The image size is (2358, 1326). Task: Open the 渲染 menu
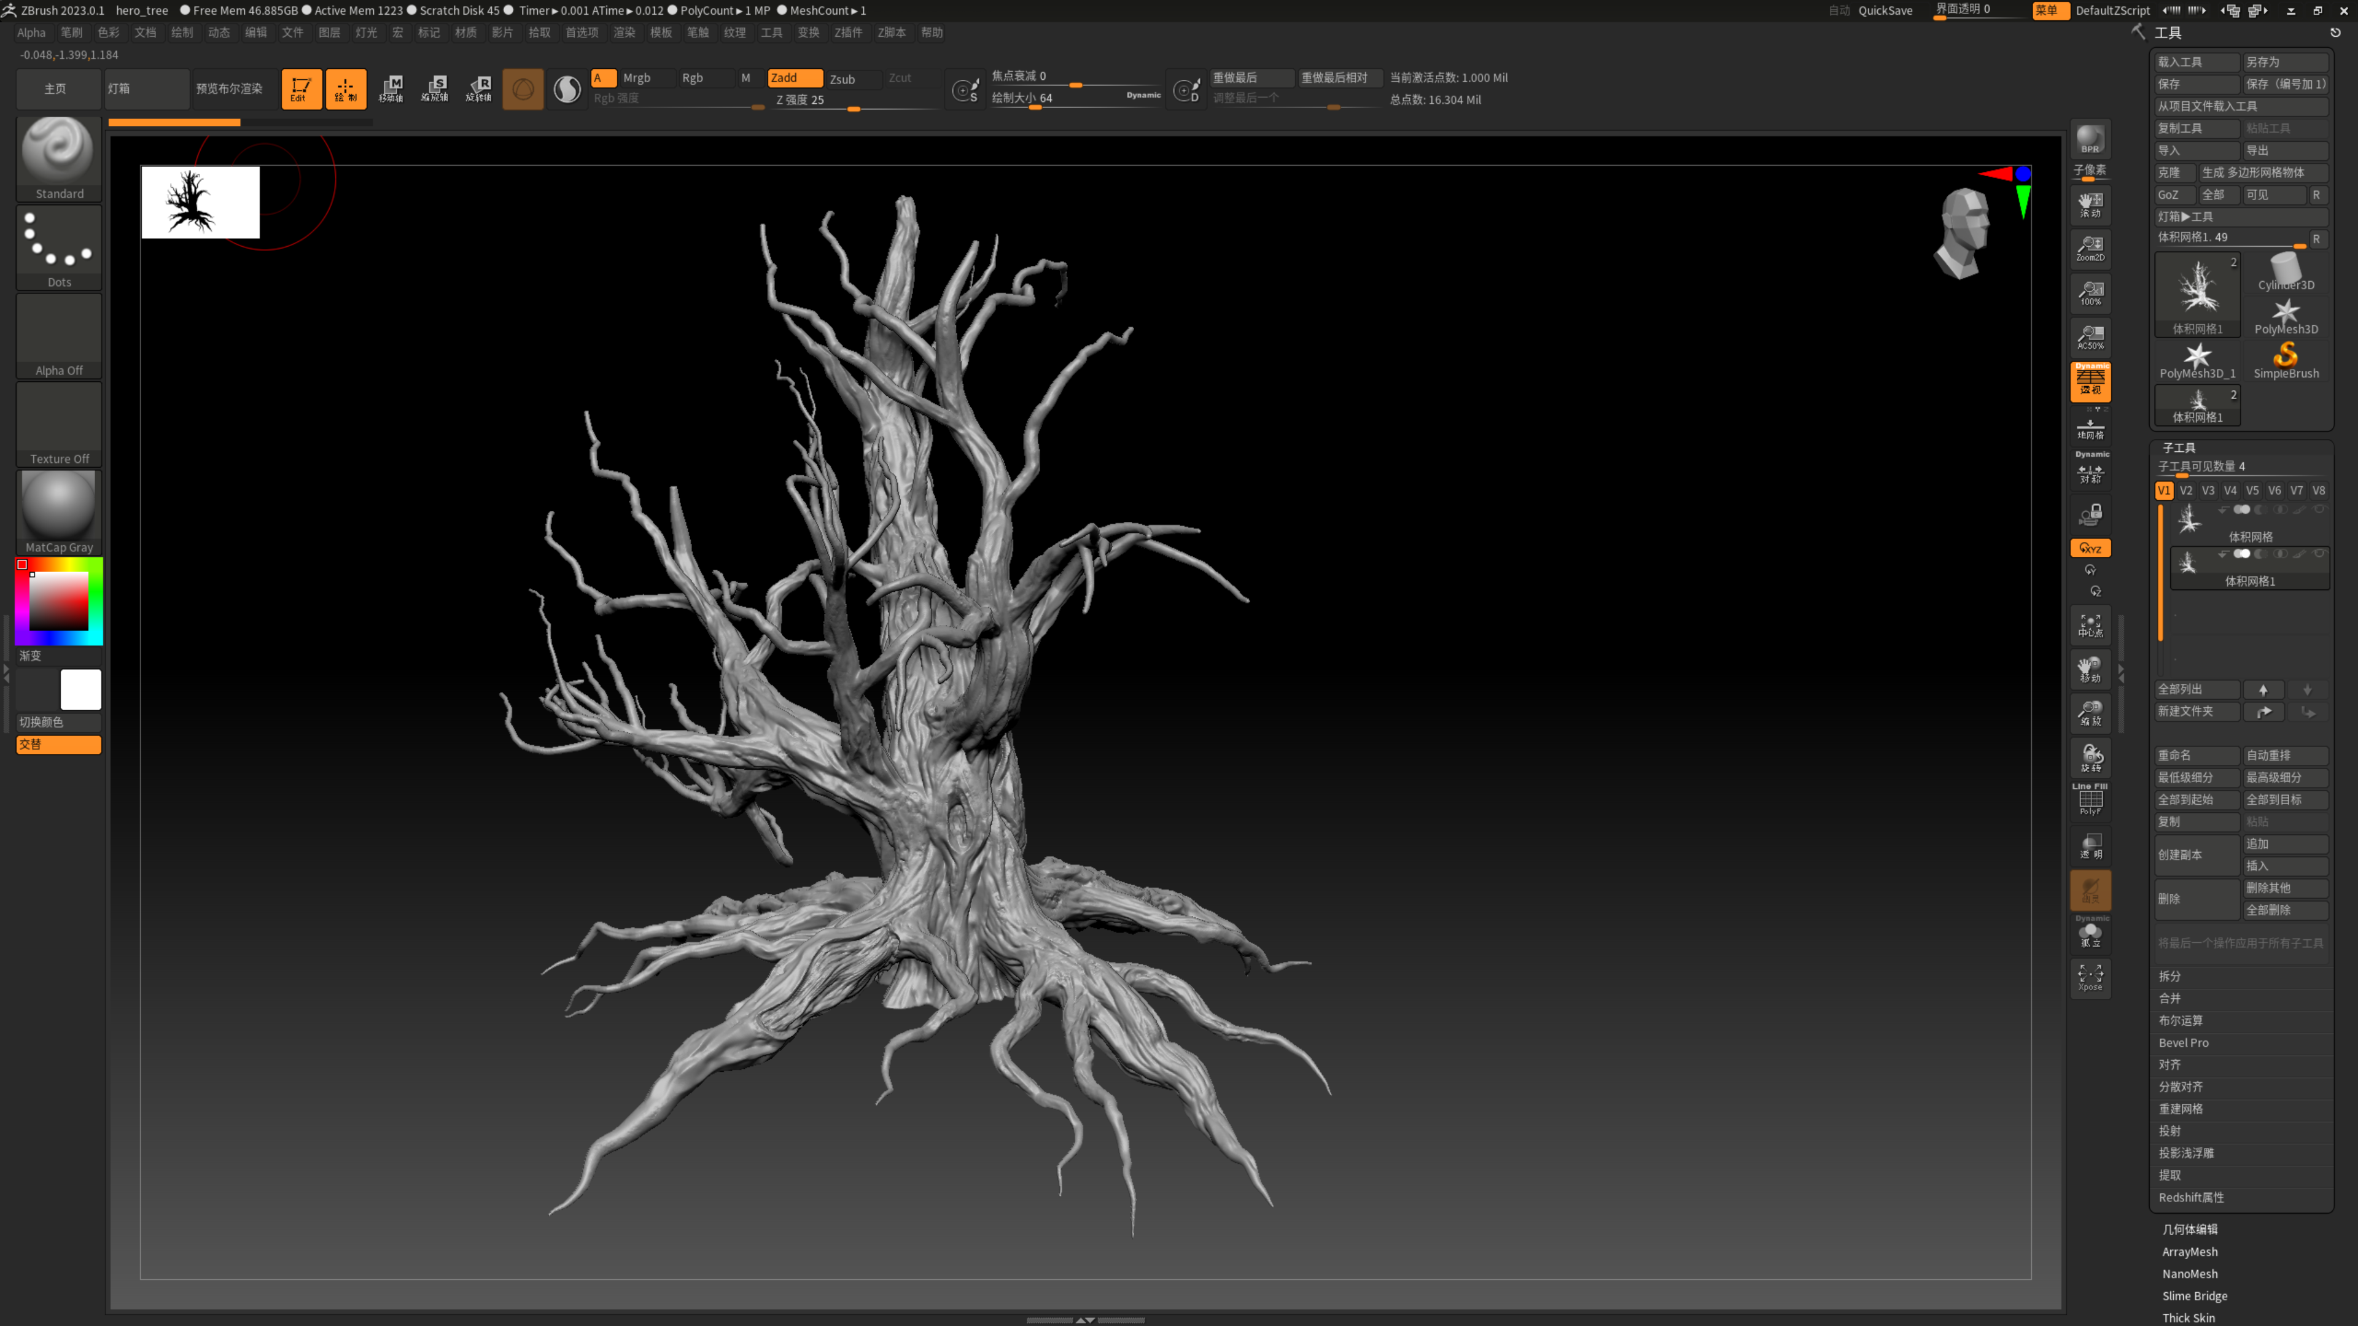(623, 32)
